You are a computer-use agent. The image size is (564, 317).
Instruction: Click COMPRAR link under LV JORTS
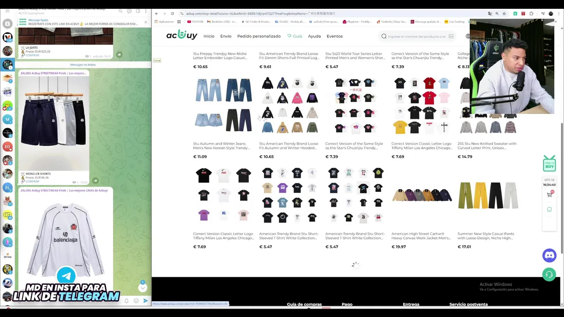click(x=32, y=55)
